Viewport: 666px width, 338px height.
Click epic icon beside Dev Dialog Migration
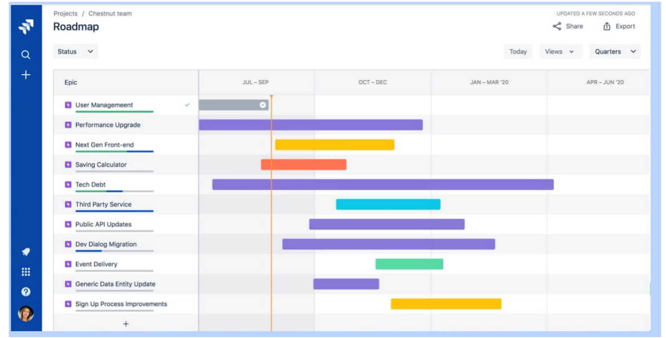[x=68, y=244]
